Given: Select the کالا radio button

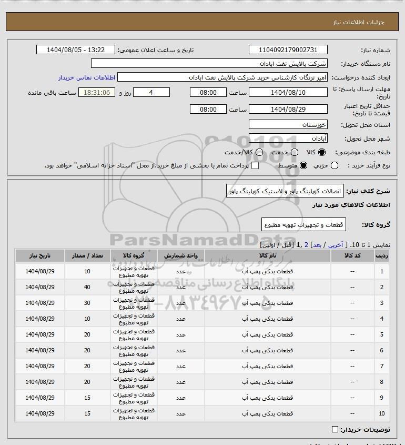Looking at the screenshot, I should point(322,152).
